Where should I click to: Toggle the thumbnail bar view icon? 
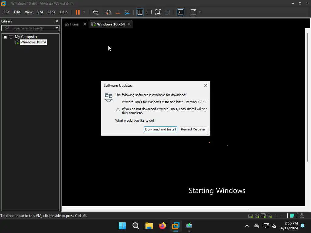pyautogui.click(x=149, y=12)
